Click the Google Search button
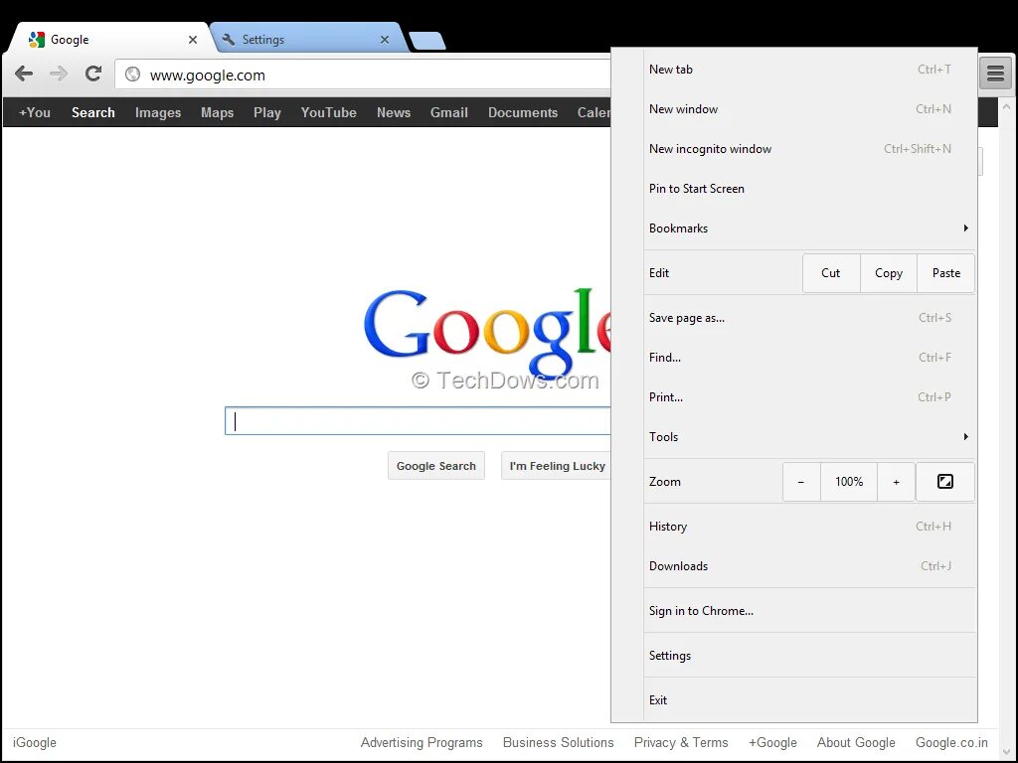The width and height of the screenshot is (1018, 763). [436, 466]
